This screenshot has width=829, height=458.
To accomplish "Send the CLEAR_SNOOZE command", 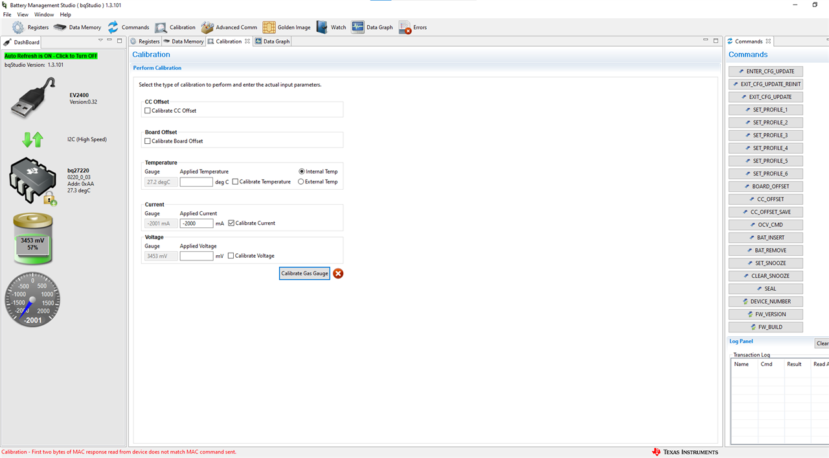I will 766,276.
